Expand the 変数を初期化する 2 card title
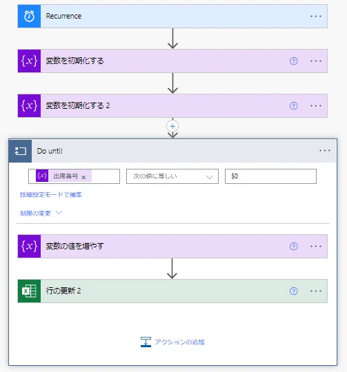This screenshot has width=347, height=372. pyautogui.click(x=78, y=106)
